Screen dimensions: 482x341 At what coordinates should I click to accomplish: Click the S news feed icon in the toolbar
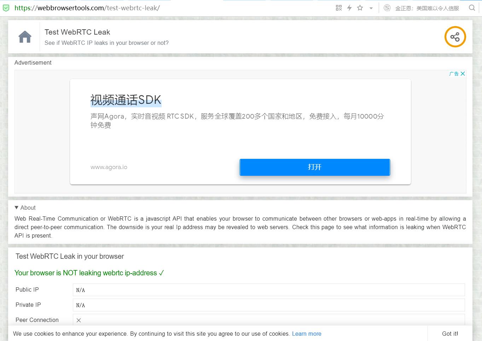coord(388,7)
